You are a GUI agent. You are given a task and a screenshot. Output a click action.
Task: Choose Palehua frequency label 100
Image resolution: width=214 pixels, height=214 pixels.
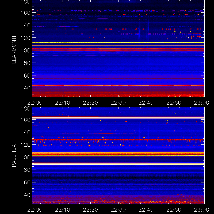point(25,157)
